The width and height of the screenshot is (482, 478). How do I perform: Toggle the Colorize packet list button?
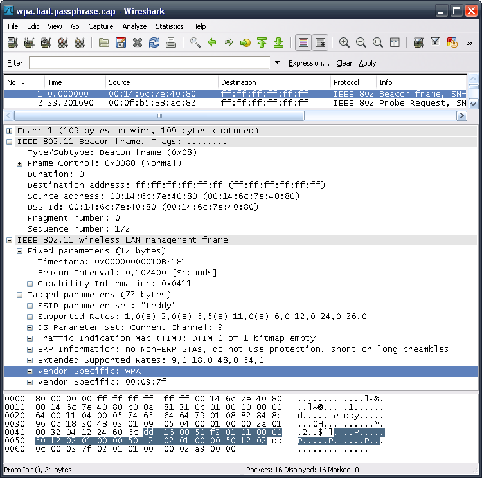click(x=303, y=42)
